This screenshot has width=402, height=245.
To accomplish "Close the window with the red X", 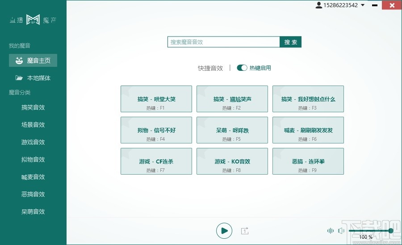I will coord(392,5).
